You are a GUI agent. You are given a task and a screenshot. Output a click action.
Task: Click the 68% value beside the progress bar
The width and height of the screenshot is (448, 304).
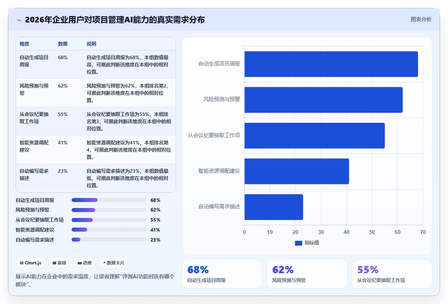[x=156, y=200]
